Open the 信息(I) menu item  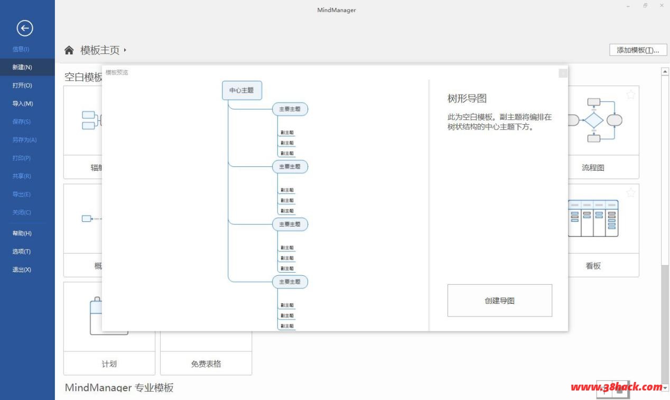[x=27, y=49]
